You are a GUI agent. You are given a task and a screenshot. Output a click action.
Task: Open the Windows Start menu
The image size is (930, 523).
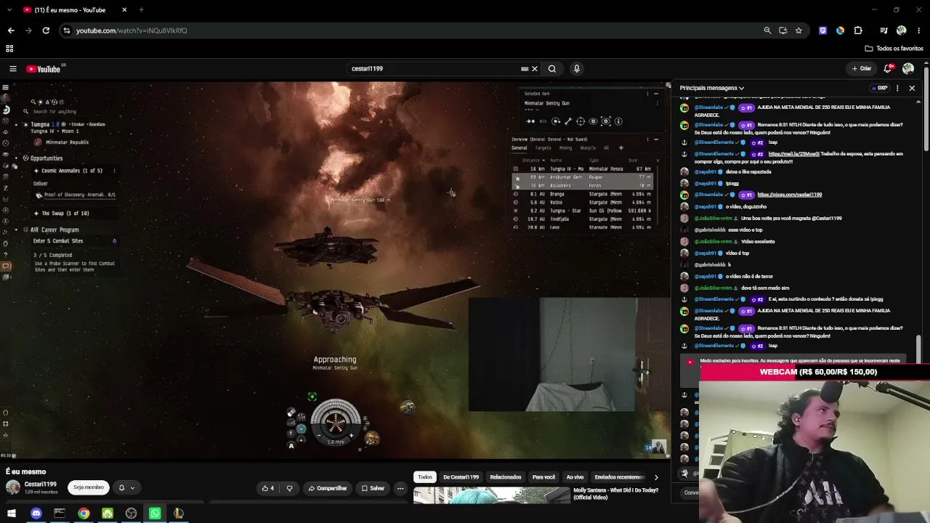(12, 514)
